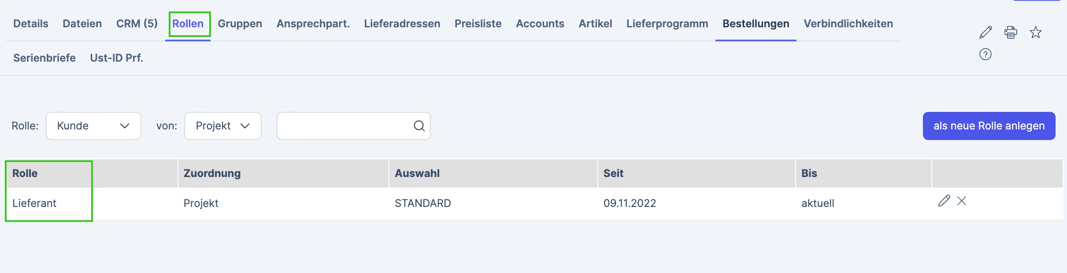This screenshot has width=1067, height=273.
Task: Select the CRM (5) tab
Action: pyautogui.click(x=137, y=24)
